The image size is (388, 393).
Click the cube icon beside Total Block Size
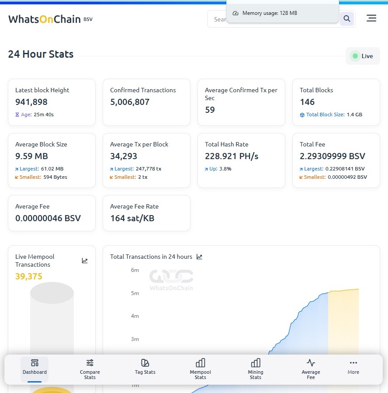point(302,115)
